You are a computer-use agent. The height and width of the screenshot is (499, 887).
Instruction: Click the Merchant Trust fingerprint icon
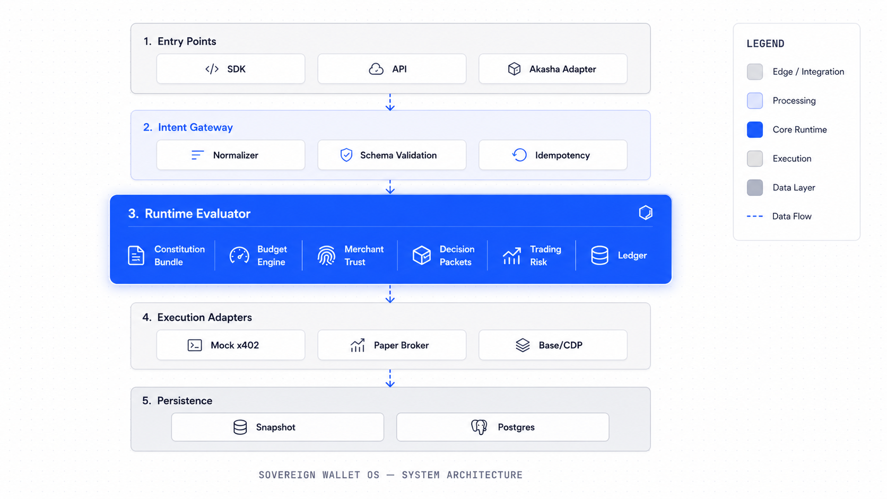325,255
